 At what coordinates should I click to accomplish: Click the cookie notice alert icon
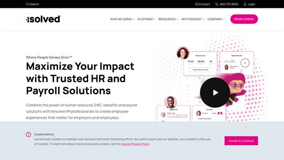tap(28, 135)
